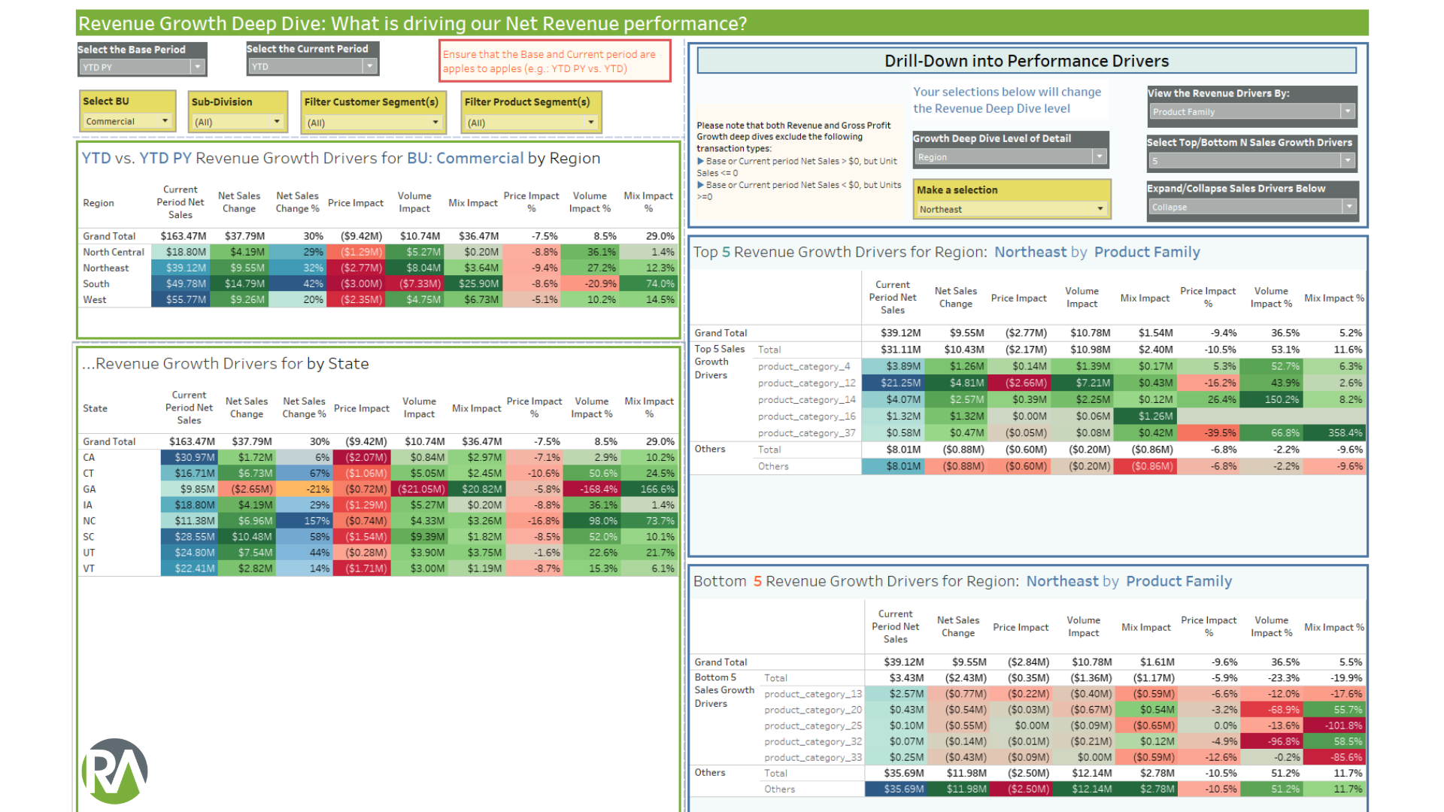The height and width of the screenshot is (812, 1444).
Task: Open Make a selection Northeast dropdown
Action: (x=1012, y=209)
